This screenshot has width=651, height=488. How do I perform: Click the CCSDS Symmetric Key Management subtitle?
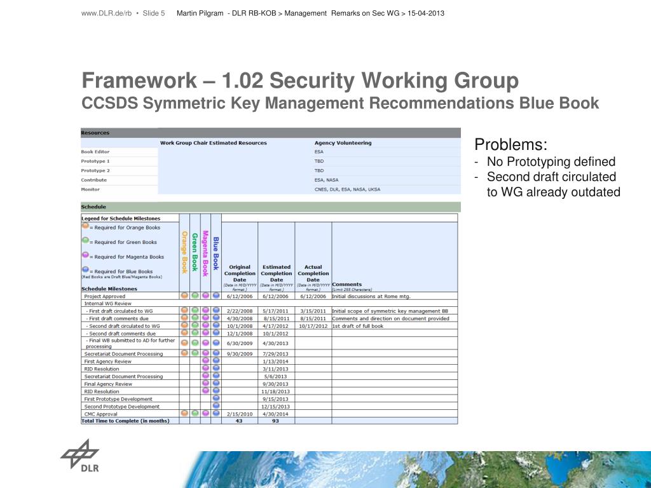340,103
